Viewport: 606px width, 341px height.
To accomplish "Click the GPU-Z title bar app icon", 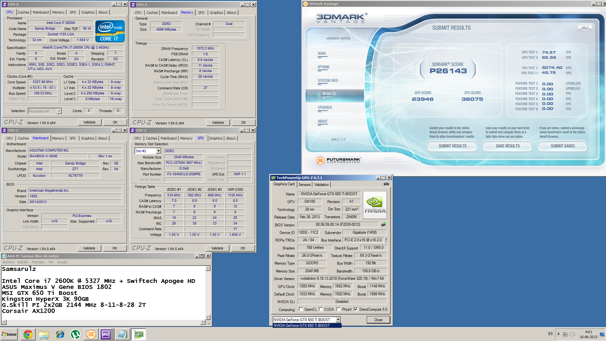I will pos(274,178).
